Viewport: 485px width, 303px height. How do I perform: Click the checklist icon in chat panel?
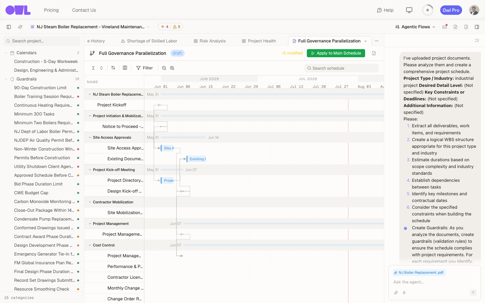pos(477,40)
